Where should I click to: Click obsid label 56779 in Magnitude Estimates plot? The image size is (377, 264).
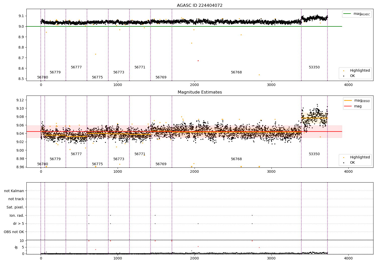[55, 159]
